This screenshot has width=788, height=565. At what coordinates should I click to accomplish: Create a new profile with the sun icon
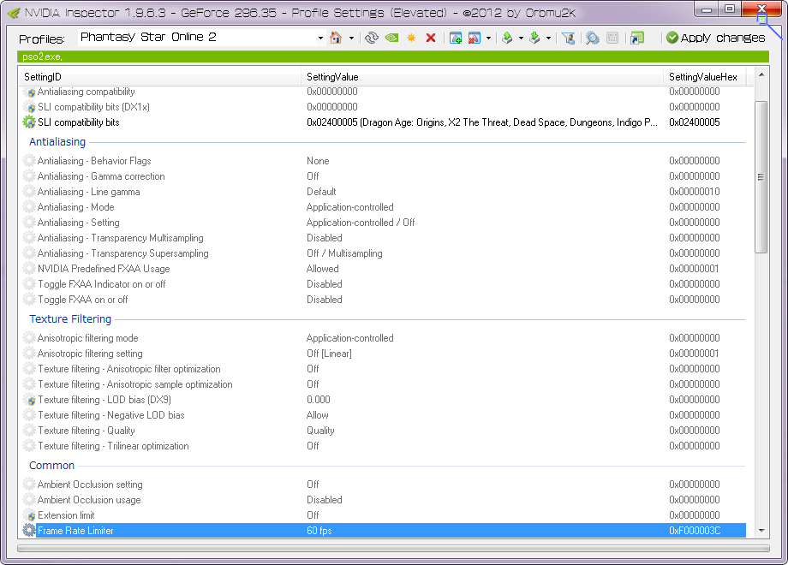coord(411,38)
